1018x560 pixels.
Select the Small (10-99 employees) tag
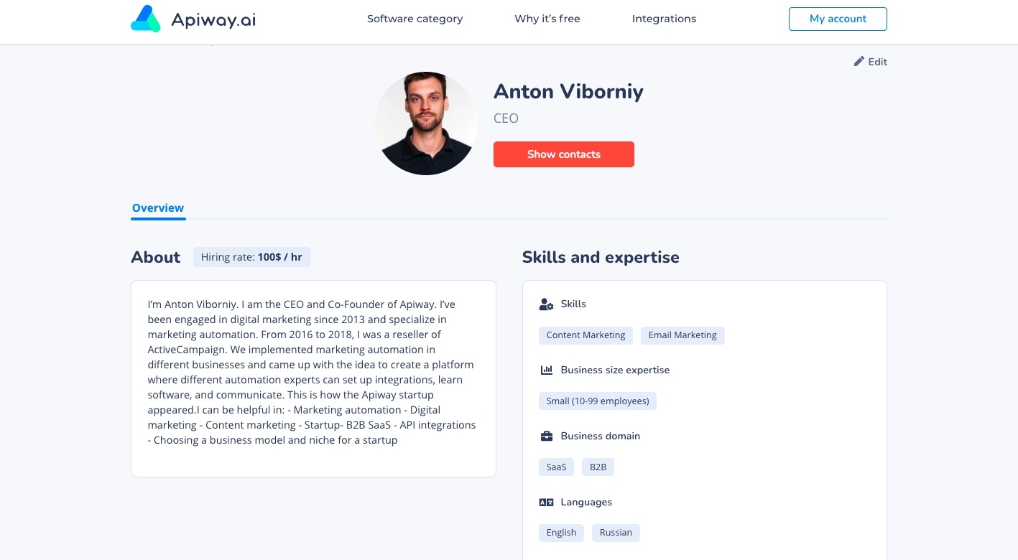coord(597,401)
